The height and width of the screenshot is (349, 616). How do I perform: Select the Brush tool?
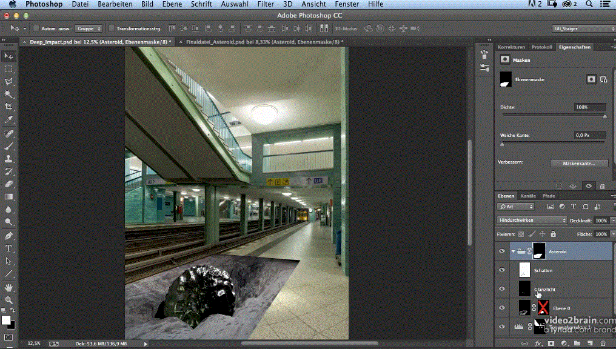(x=8, y=146)
